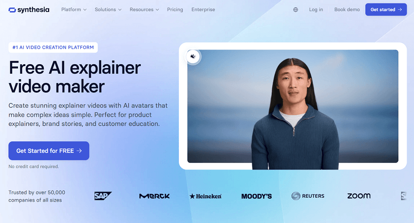414x223 pixels.
Task: Click the avatar explainer video preview
Action: coord(293,106)
